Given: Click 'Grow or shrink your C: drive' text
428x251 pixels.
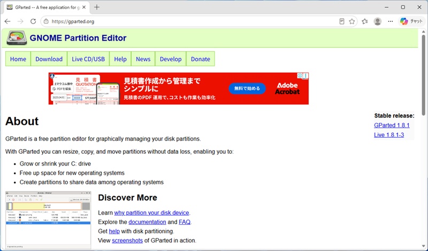Looking at the screenshot, I should (x=55, y=163).
